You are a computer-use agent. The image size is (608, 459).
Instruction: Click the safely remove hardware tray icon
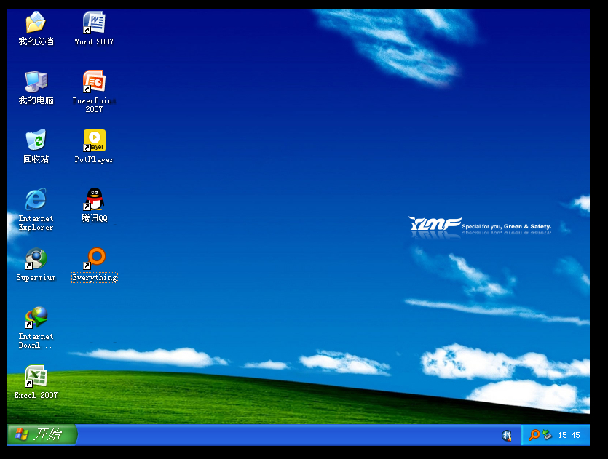click(546, 435)
